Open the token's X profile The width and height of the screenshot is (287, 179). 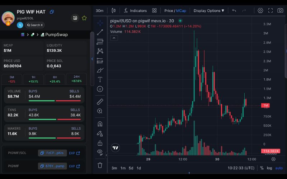[20, 25]
